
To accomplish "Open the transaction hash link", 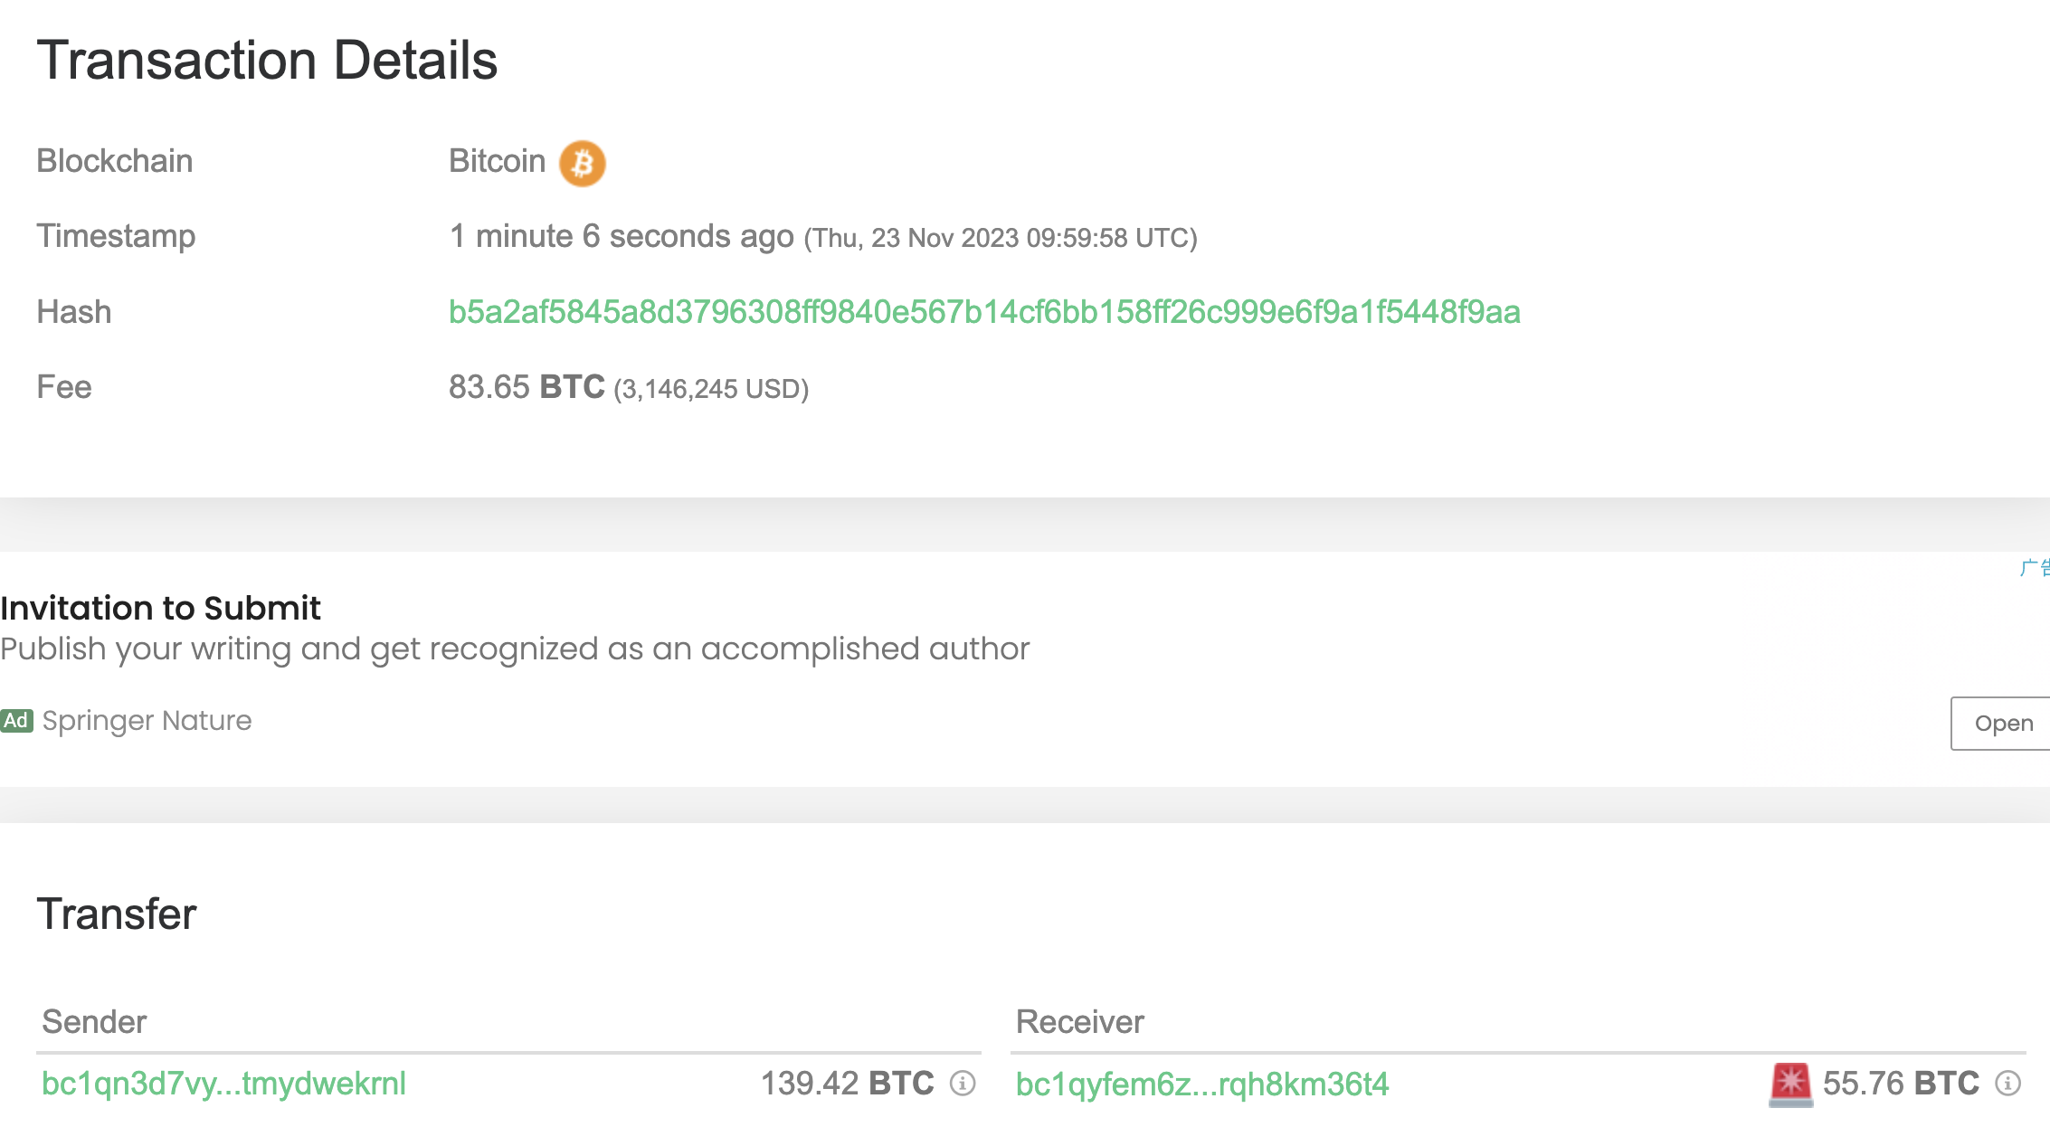I will (x=984, y=312).
